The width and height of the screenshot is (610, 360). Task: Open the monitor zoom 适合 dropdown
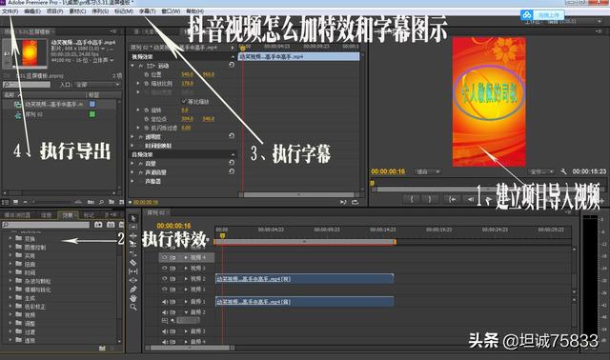(428, 171)
